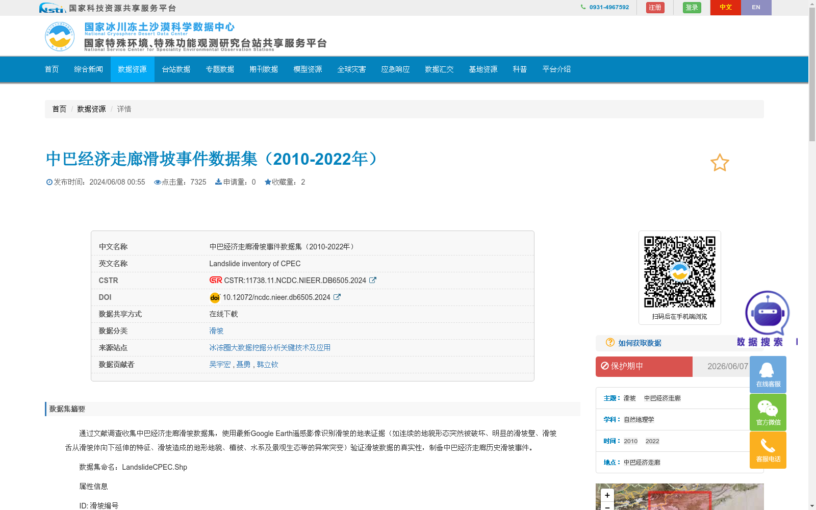Open the CSTR external link icon
816x510 pixels.
point(373,280)
